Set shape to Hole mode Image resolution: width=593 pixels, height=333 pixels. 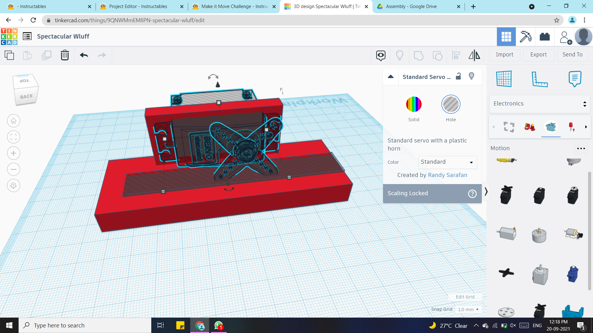point(451,105)
